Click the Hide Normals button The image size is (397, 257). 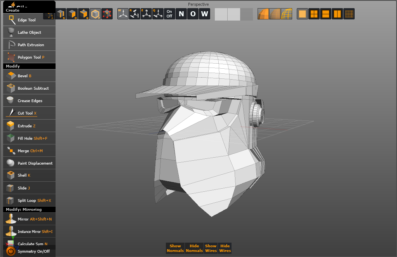[194, 248]
